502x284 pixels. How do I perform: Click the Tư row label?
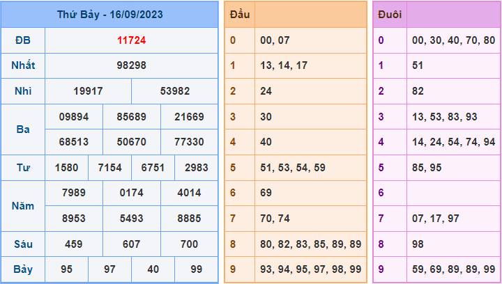pos(23,167)
